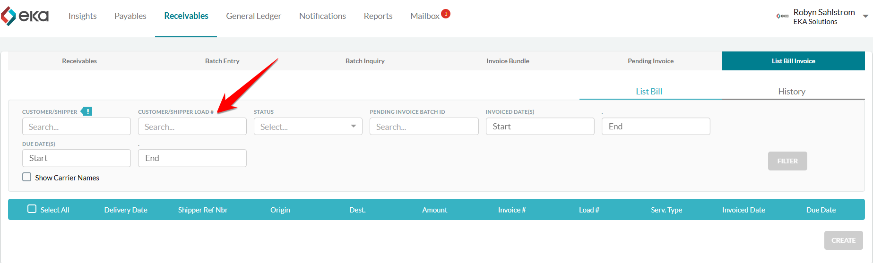Click the Delivery Date column header
This screenshot has height=263, width=873.
coord(126,210)
